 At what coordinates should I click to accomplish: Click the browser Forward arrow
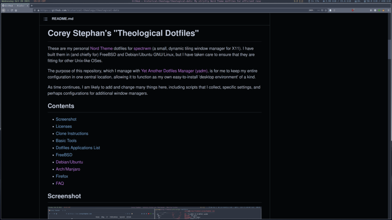coord(8,10)
